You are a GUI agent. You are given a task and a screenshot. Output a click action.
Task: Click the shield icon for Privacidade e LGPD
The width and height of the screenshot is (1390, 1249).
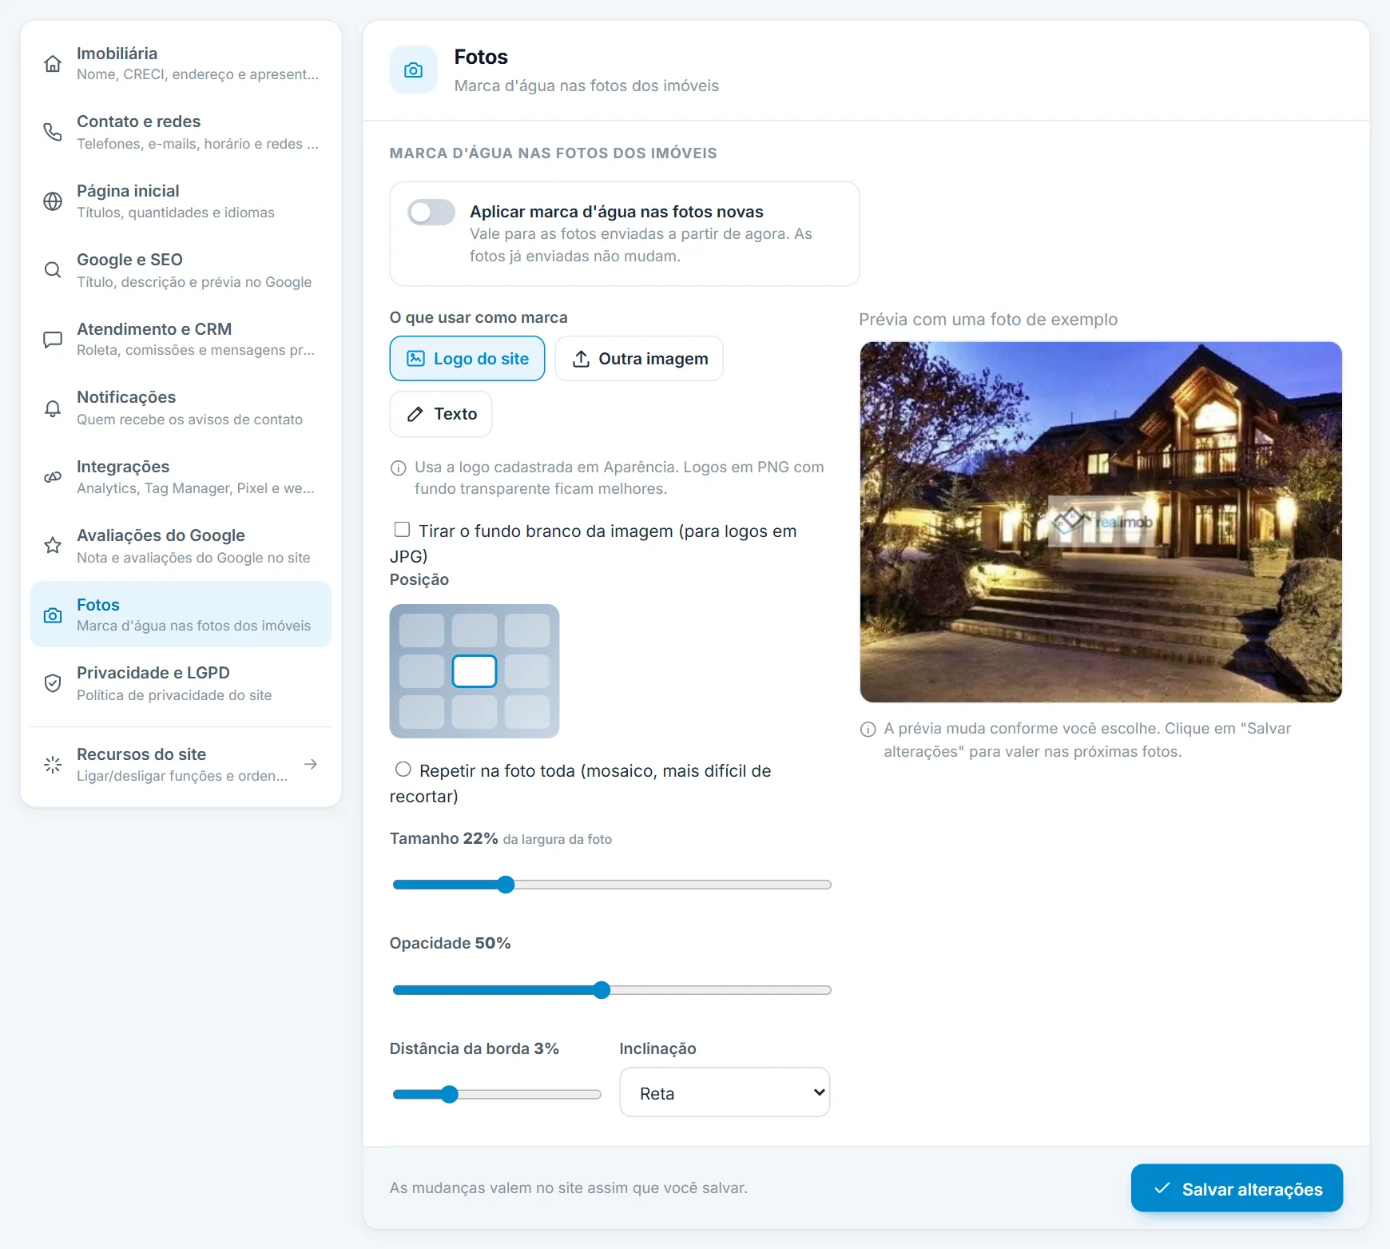pos(53,683)
